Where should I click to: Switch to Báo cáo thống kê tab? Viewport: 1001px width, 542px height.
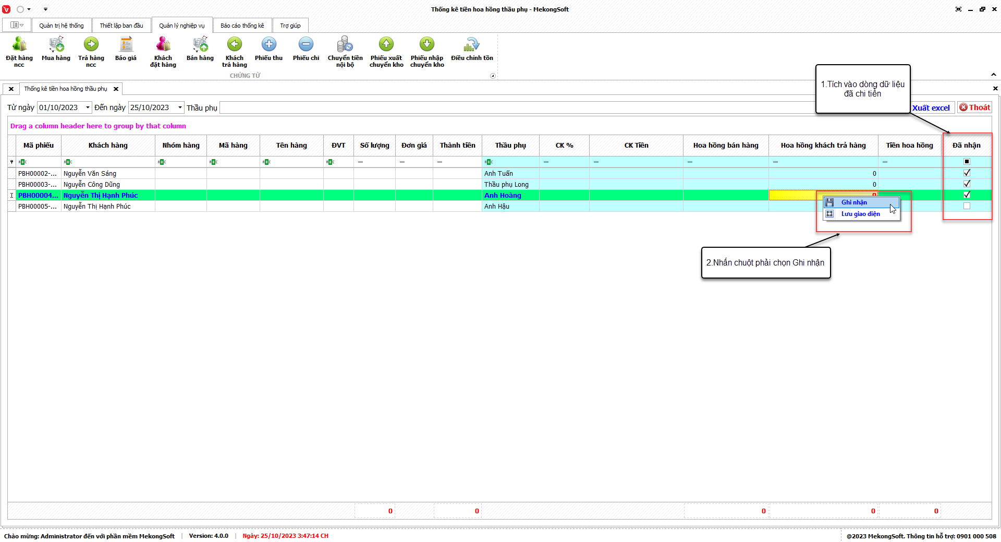coord(242,26)
